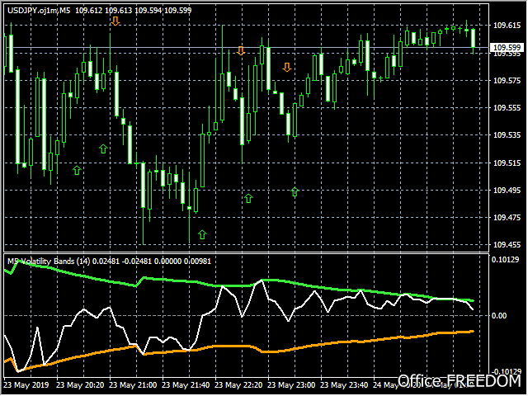Click the topmost orange down arrow near the chart title
Viewport: 528px width, 396px height.
coord(115,21)
